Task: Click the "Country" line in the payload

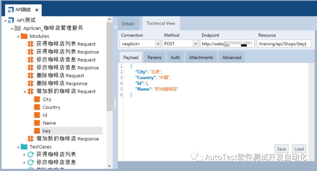Action: 153,78
